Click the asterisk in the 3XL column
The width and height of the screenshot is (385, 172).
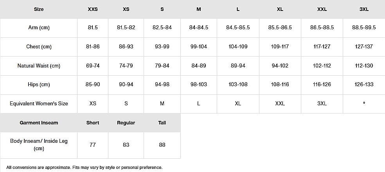364,104
